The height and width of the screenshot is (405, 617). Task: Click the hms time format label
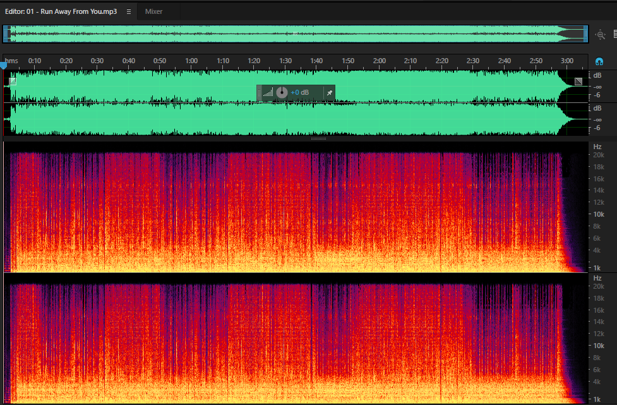coord(11,61)
